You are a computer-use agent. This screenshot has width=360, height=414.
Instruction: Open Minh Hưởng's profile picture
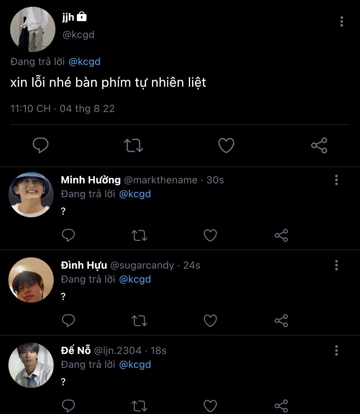31,195
